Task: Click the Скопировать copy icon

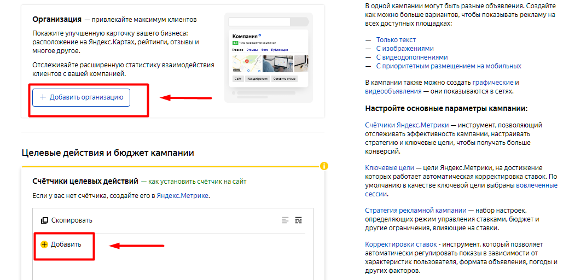Action: point(44,220)
